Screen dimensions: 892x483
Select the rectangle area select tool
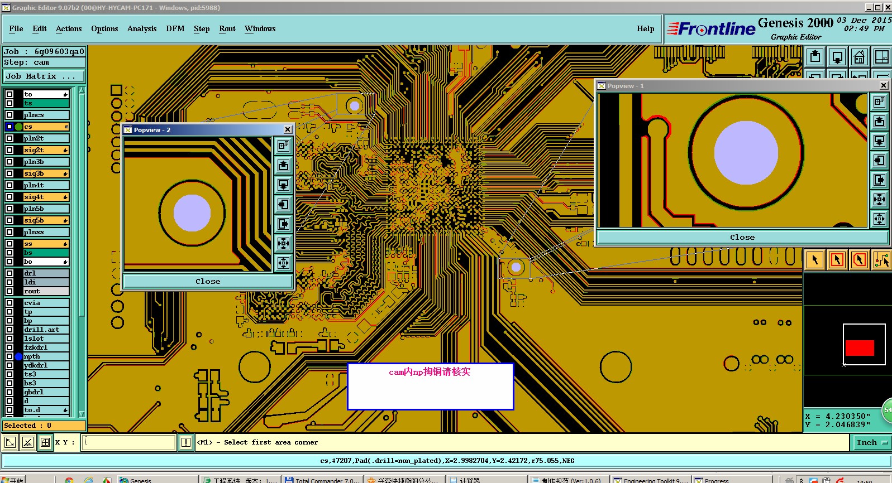[x=837, y=260]
